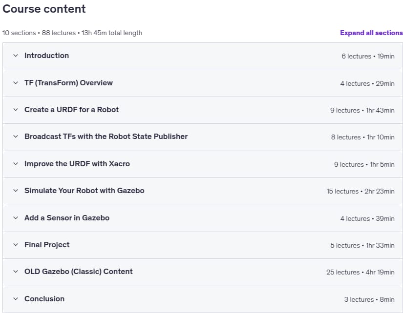Click the 6 lectures • 19min label
The height and width of the screenshot is (313, 403).
[x=368, y=56]
